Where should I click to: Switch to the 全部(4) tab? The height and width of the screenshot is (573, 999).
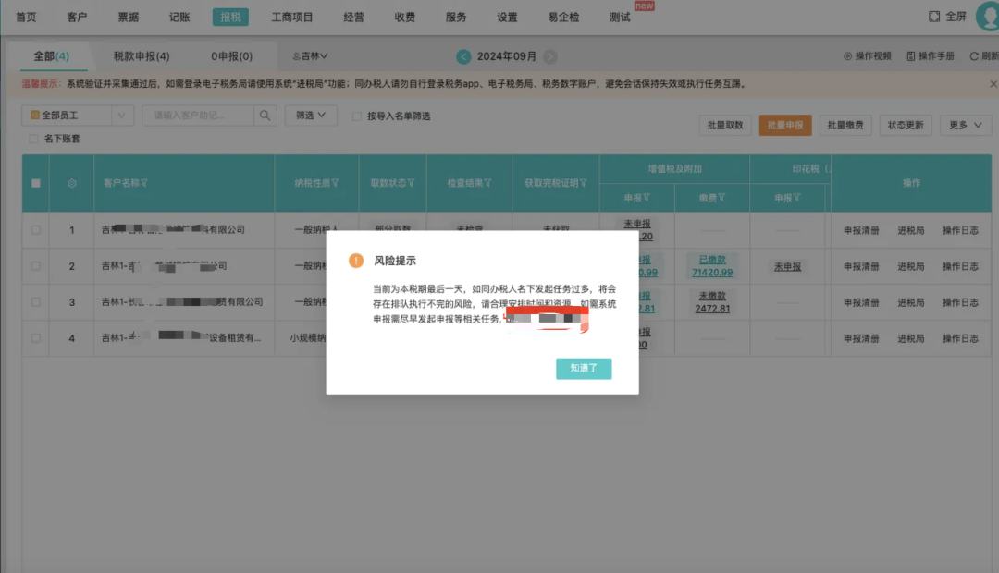(52, 56)
